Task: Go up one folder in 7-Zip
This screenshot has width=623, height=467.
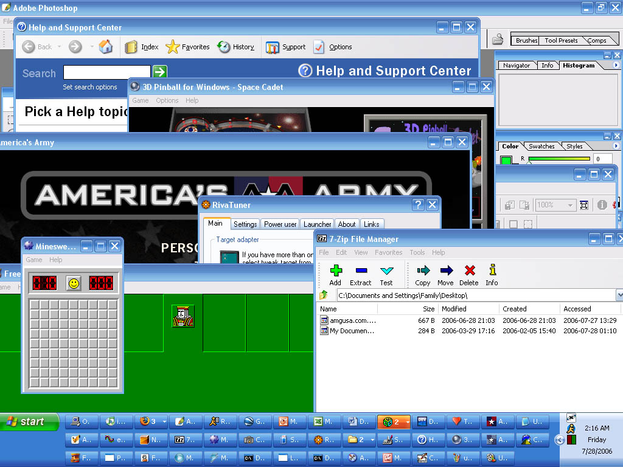Action: 324,295
